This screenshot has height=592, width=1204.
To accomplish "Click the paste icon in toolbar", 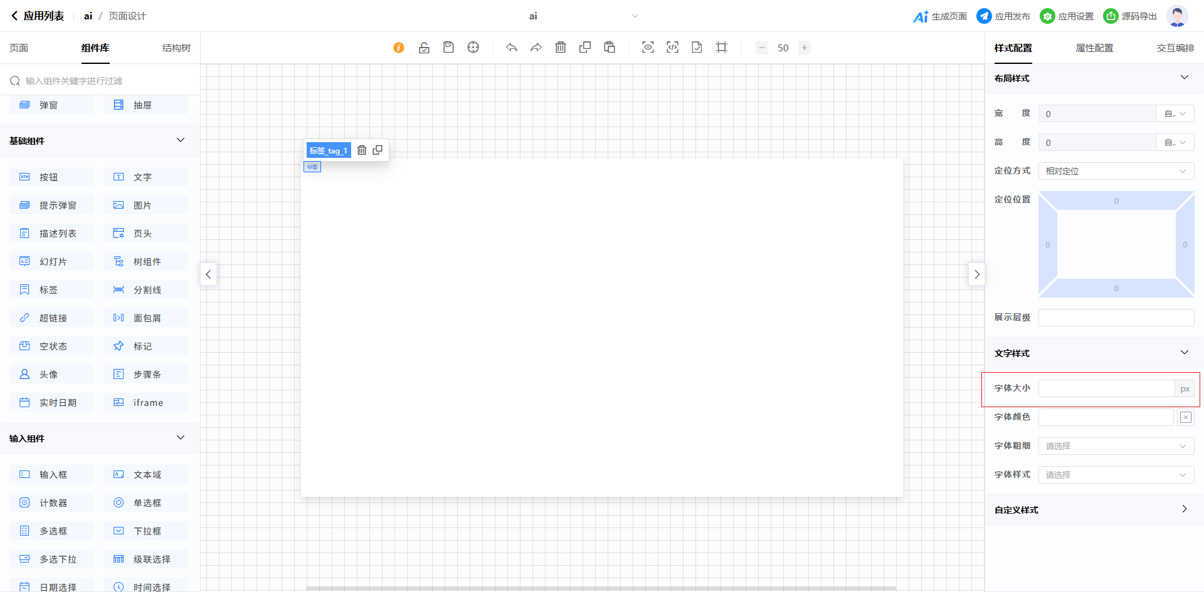I will pyautogui.click(x=610, y=48).
